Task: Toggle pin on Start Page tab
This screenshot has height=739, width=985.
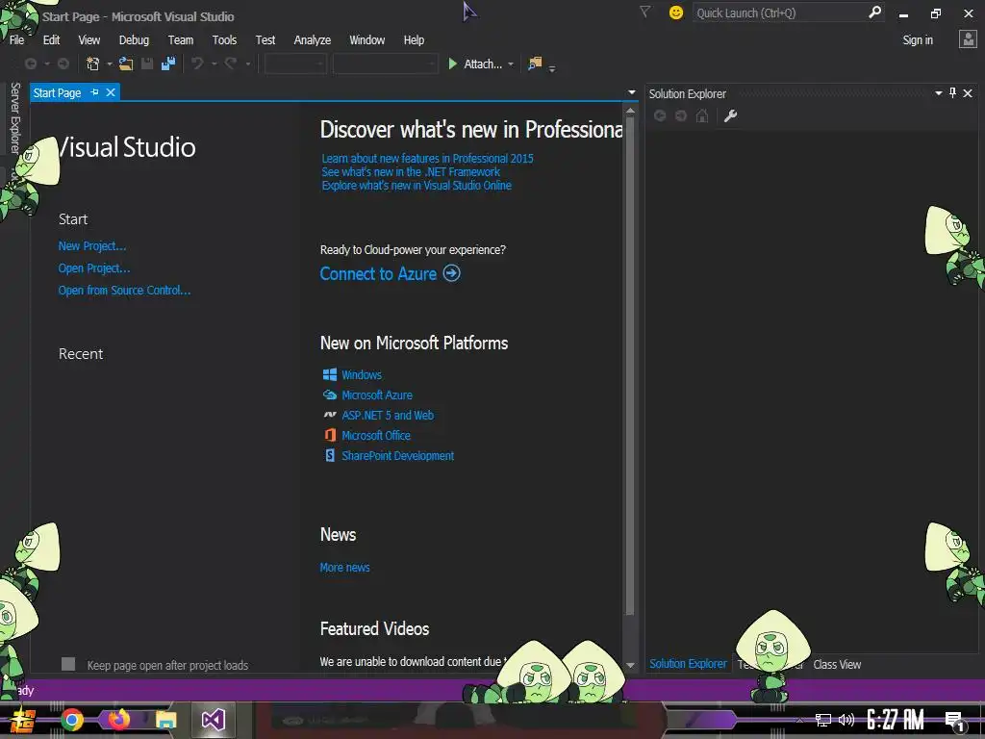Action: (x=95, y=92)
